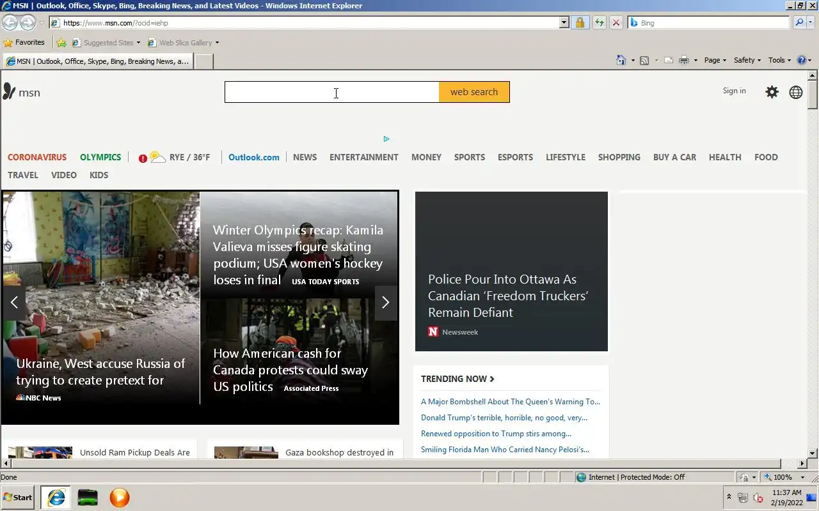
Task: Click the browser Forward arrow button
Action: [28, 22]
